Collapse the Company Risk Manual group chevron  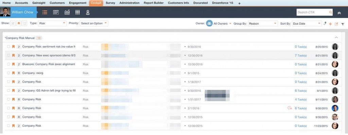point(336,38)
